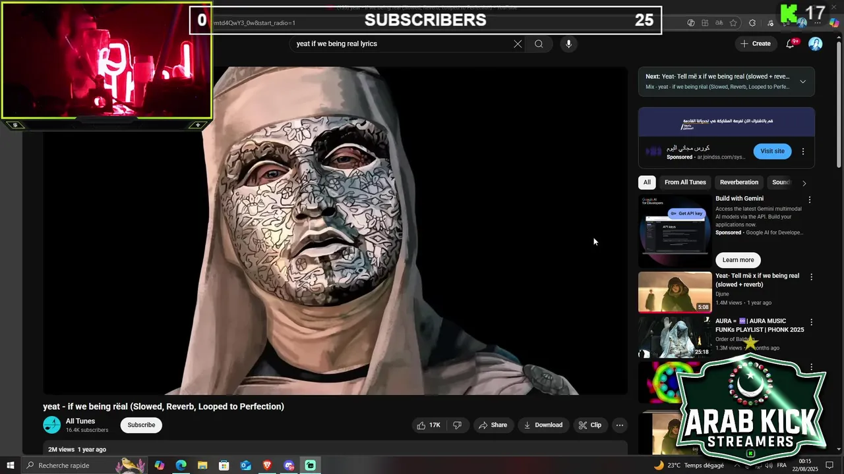Click the magnifier search button

click(539, 44)
